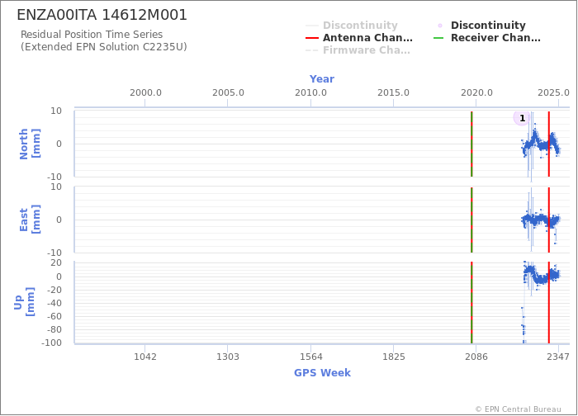This screenshot has height=416, width=578.
Task: Click the 1042 GPS week tick label
Action: click(x=145, y=357)
